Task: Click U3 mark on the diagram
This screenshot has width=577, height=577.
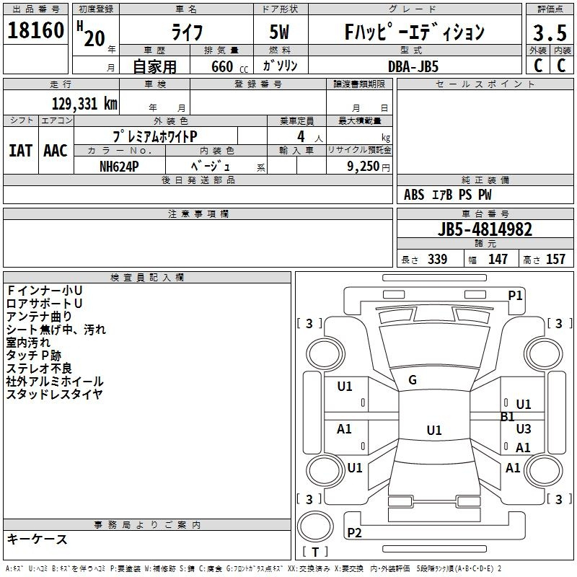Action: (524, 428)
